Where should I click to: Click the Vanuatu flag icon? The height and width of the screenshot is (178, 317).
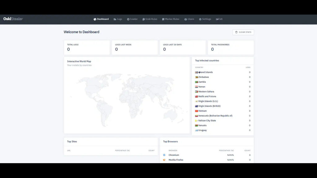pyautogui.click(x=196, y=125)
